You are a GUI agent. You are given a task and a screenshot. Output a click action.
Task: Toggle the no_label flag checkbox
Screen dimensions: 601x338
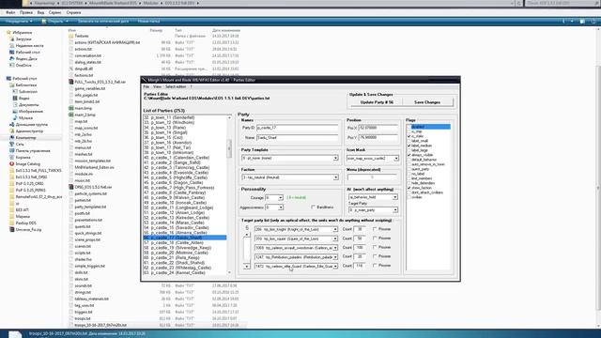click(x=409, y=174)
